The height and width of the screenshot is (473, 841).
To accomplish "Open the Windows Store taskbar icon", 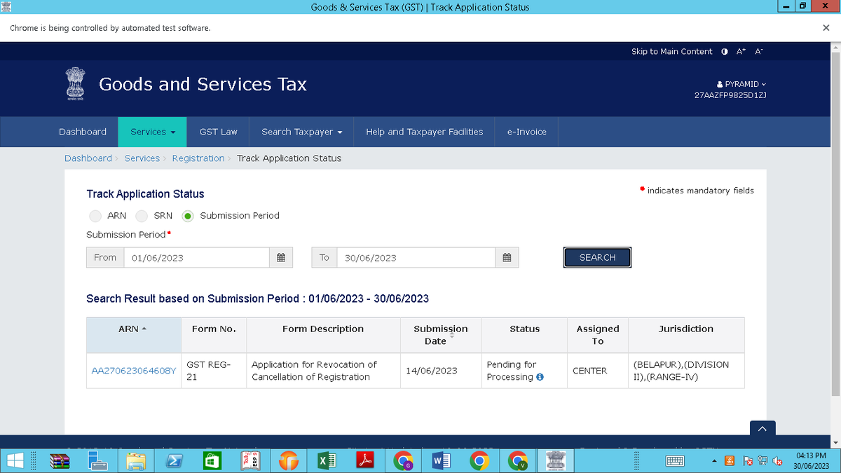I will [x=212, y=461].
